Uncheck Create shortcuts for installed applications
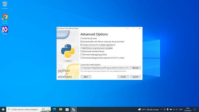Image resolution: width=199 pixels, height=112 pixels. coord(81,45)
